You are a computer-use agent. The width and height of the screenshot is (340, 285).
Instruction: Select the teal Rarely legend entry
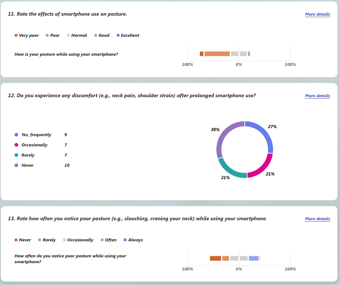pos(24,155)
